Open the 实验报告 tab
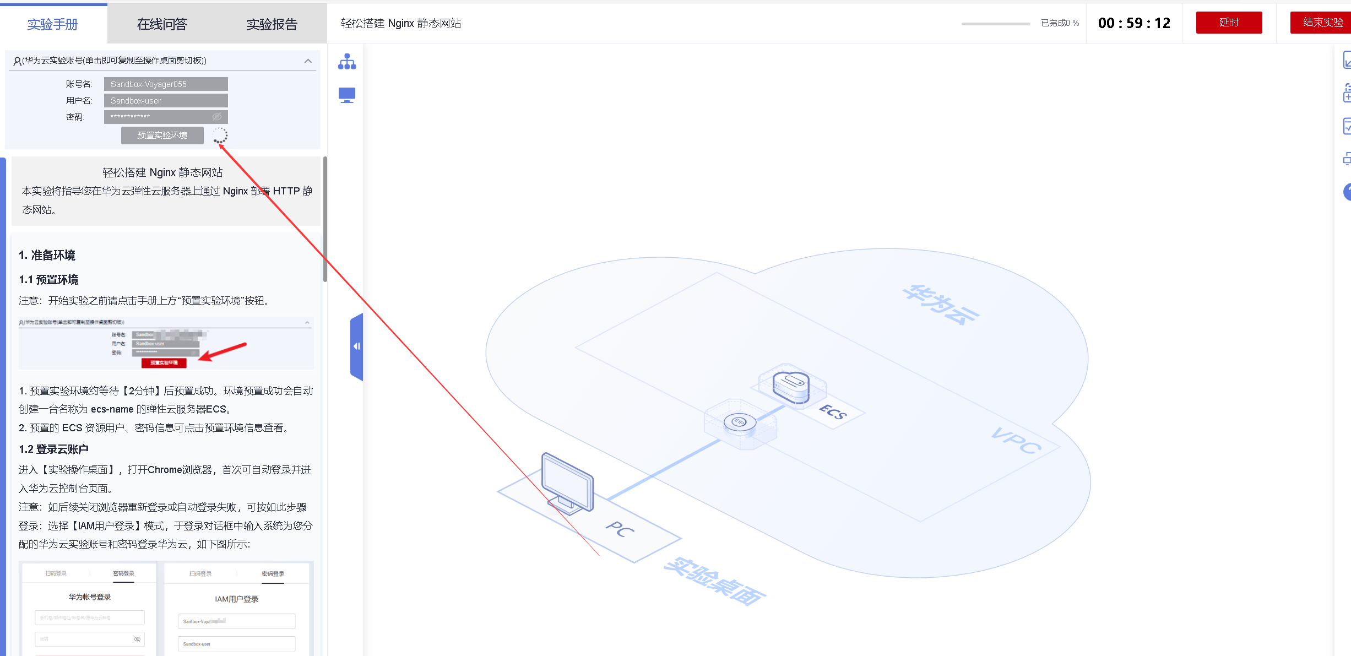 click(272, 24)
